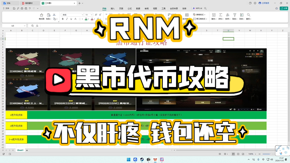290x163 pixels.
Task: Open the Page (页面) ribbon tab
Action: click(x=121, y=8)
